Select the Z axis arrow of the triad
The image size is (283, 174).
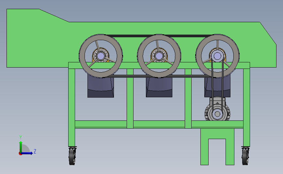(27, 153)
